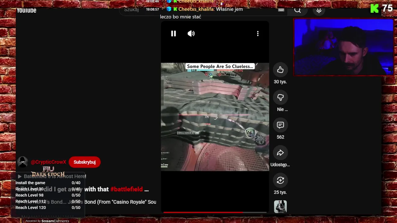Click the Cheetxs_khalifa chat username
The height and width of the screenshot is (223, 397).
(x=196, y=9)
